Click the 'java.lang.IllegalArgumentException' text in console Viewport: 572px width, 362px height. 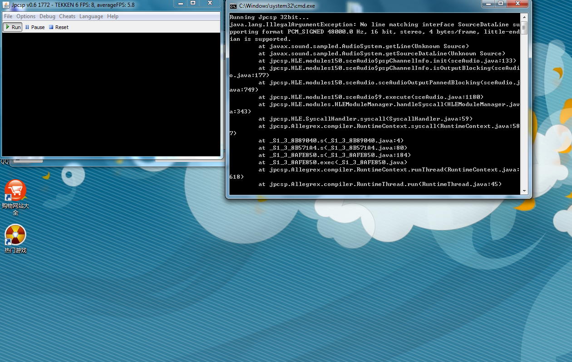pyautogui.click(x=293, y=24)
